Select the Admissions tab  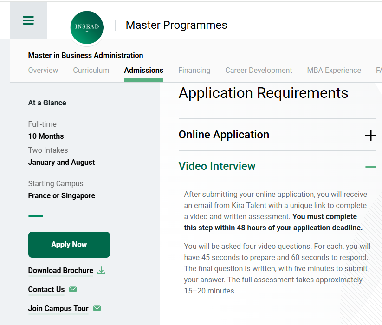coord(143,71)
